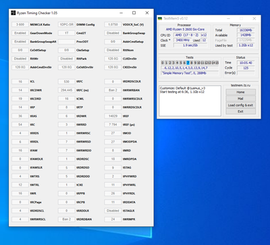Screen dimensions: 270x245
Task: Click the empty ProcODT field
Action: (66, 42)
